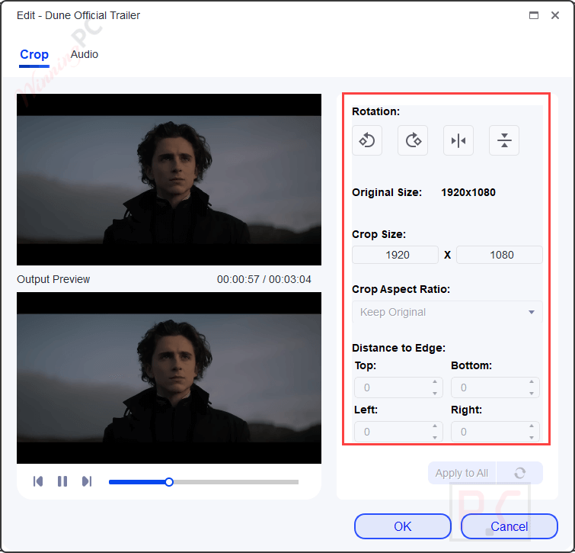Skip to previous frame button
The height and width of the screenshot is (553, 575).
pyautogui.click(x=38, y=481)
